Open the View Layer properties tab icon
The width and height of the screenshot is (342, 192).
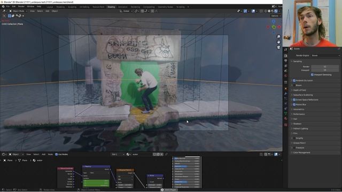point(286,66)
